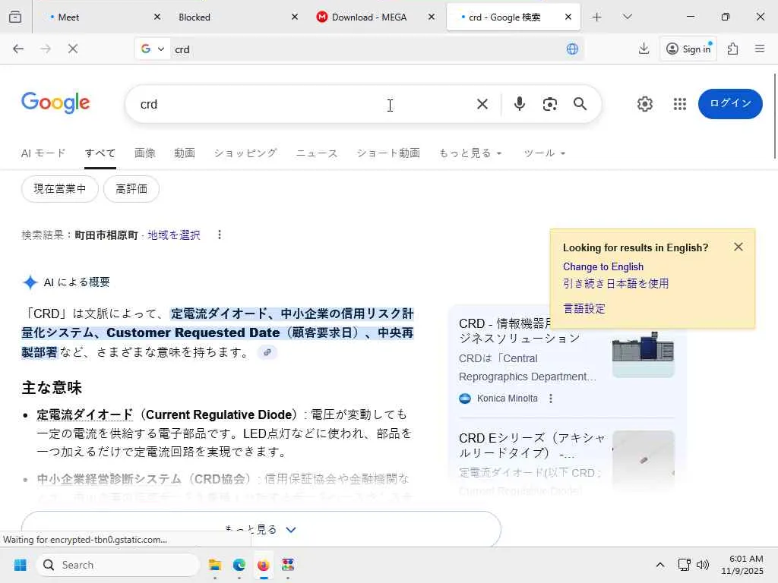Click the 定電流ダイオード underlined term
This screenshot has width=778, height=583.
84,414
